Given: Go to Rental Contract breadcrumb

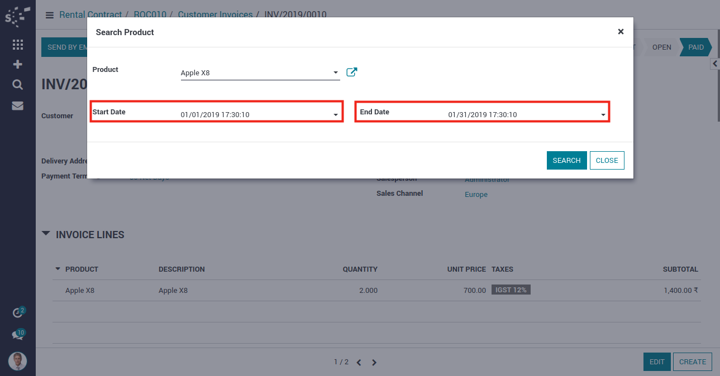Looking at the screenshot, I should tap(90, 15).
